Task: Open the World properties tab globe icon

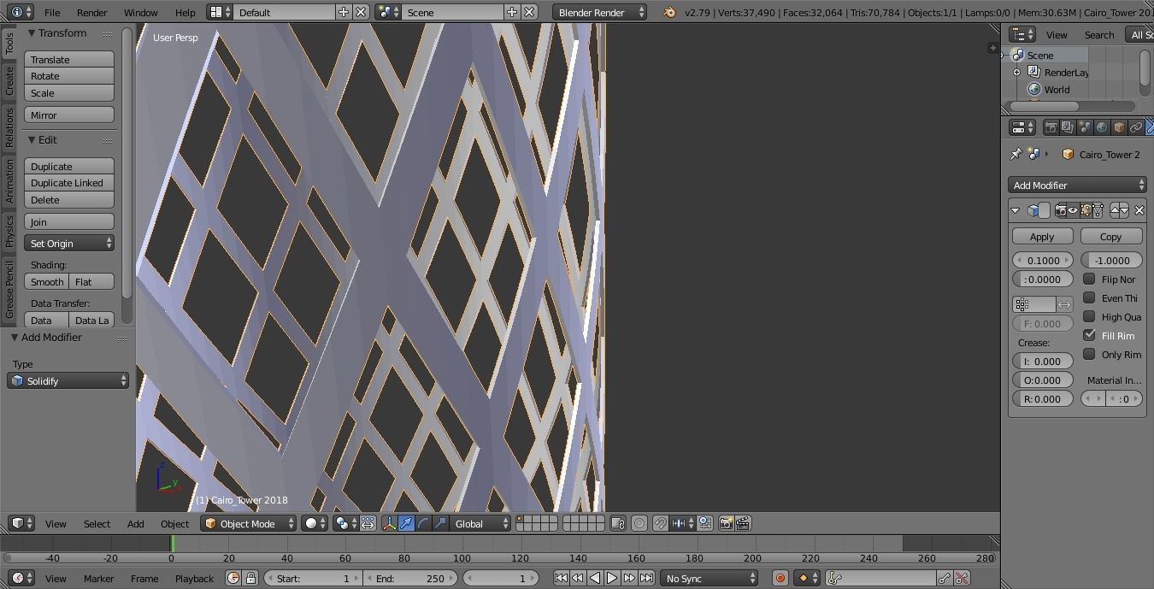Action: 1103,127
